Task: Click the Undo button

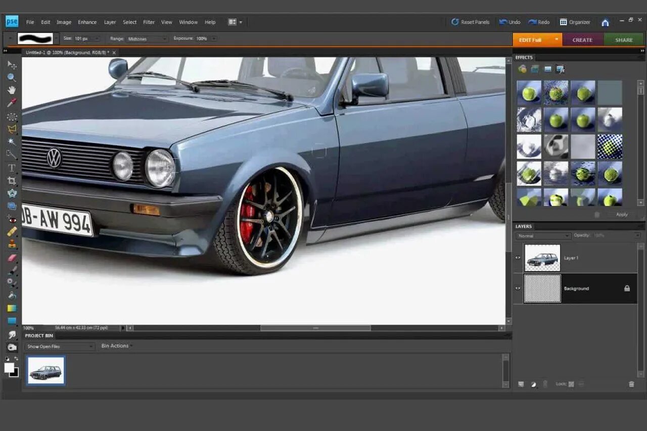Action: [x=510, y=22]
